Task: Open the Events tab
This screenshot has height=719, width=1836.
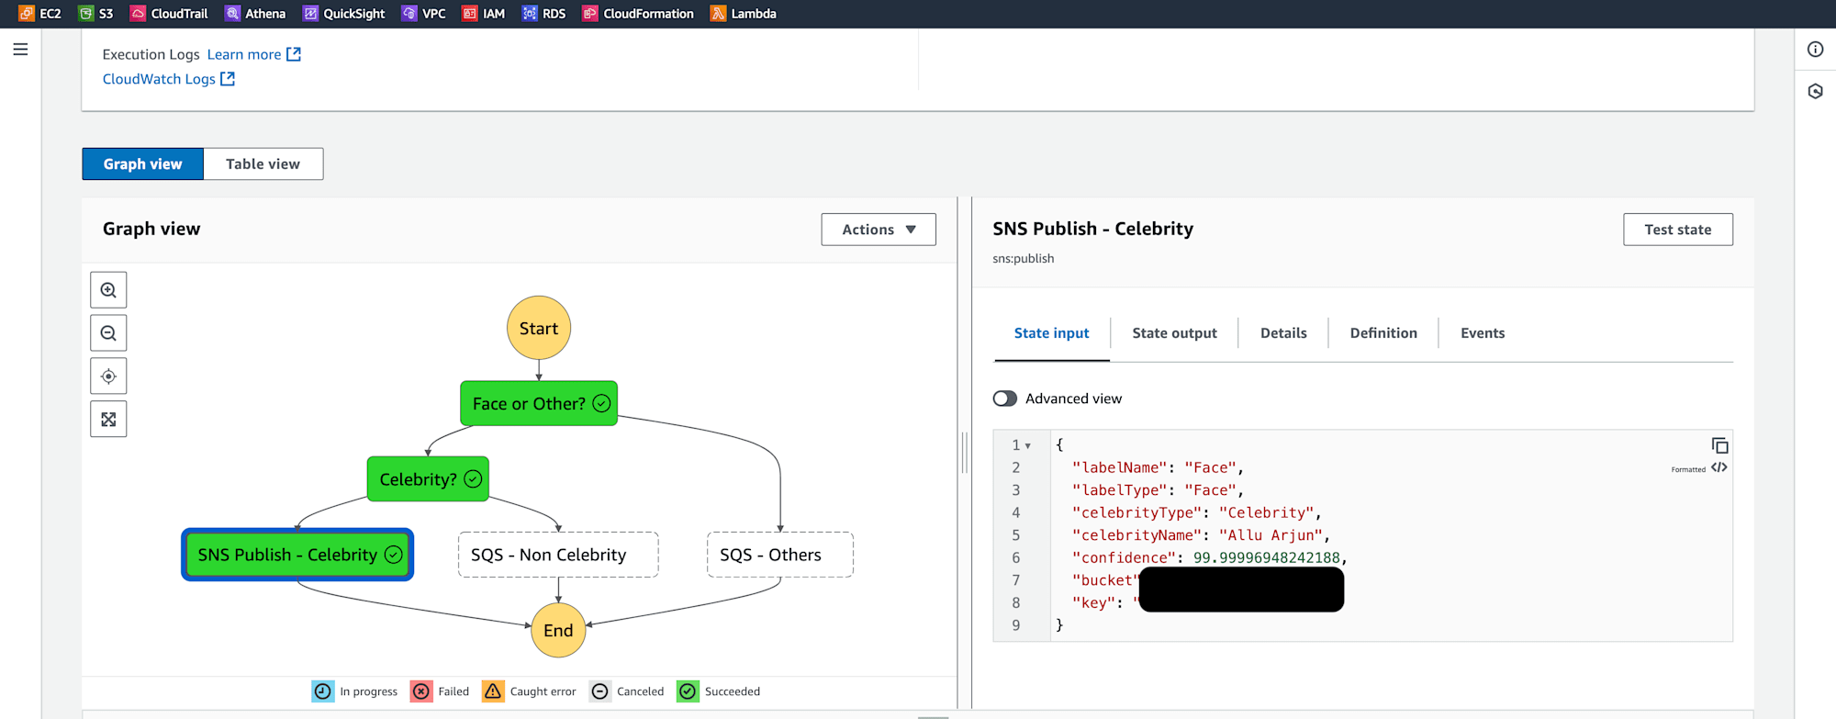Action: [1483, 333]
